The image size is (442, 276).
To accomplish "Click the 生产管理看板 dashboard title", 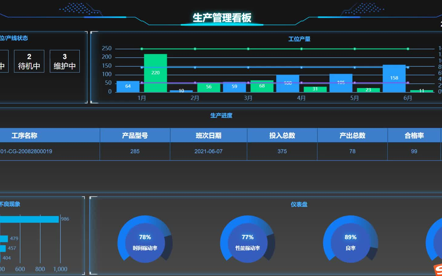I will pyautogui.click(x=222, y=18).
